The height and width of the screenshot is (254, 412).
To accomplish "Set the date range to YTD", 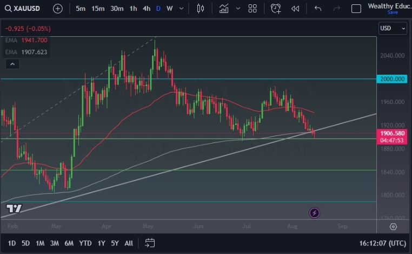I will (85, 243).
